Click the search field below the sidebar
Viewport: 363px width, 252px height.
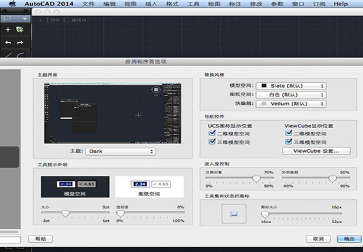coord(10,240)
